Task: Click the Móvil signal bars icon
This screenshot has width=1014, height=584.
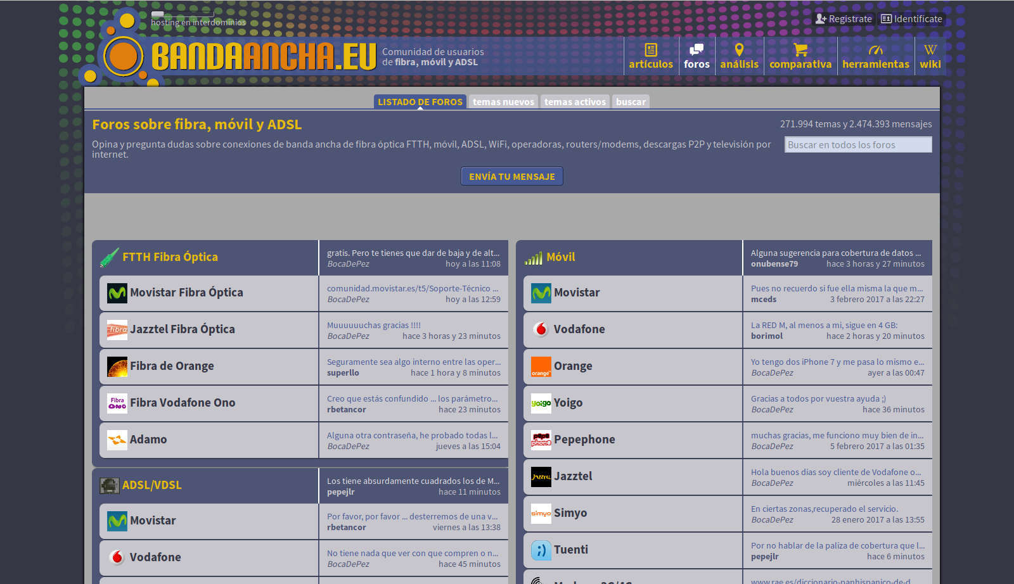Action: coord(534,258)
